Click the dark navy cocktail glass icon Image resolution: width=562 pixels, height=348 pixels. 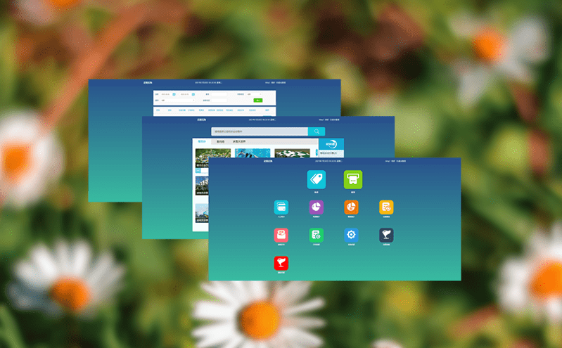[x=386, y=235]
